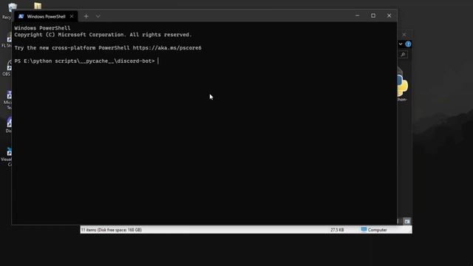The width and height of the screenshot is (473, 266).
Task: Open the https://aka.ms/pscore6 link
Action: (x=167, y=47)
